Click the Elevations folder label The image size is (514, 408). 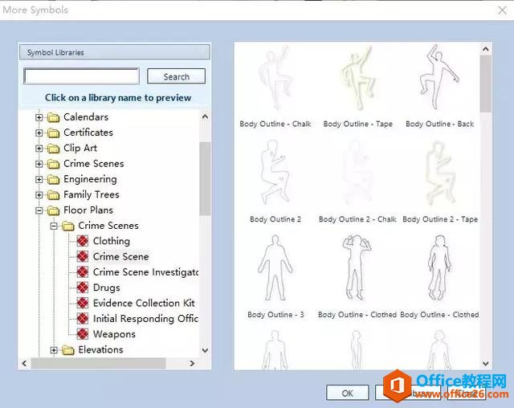coord(100,349)
